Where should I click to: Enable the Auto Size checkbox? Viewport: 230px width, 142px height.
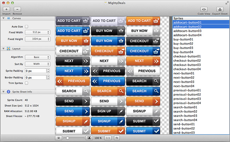point(27,27)
